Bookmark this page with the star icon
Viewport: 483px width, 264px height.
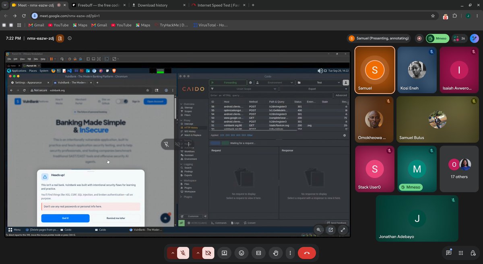[433, 16]
